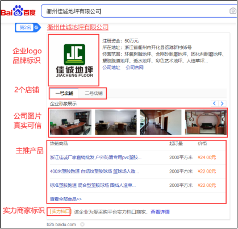
Task: Show previous company images with left arrow
Action: [215, 103]
